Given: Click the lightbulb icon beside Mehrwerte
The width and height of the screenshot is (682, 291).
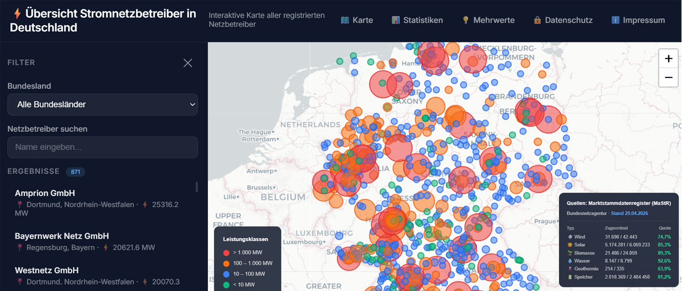Looking at the screenshot, I should (465, 20).
